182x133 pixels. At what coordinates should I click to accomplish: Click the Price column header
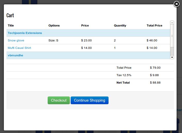pyautogui.click(x=85, y=25)
